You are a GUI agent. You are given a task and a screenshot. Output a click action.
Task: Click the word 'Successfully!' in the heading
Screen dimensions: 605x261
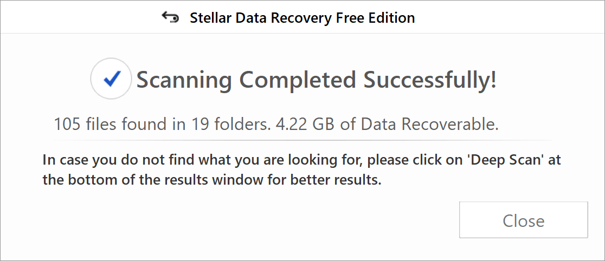tap(430, 80)
